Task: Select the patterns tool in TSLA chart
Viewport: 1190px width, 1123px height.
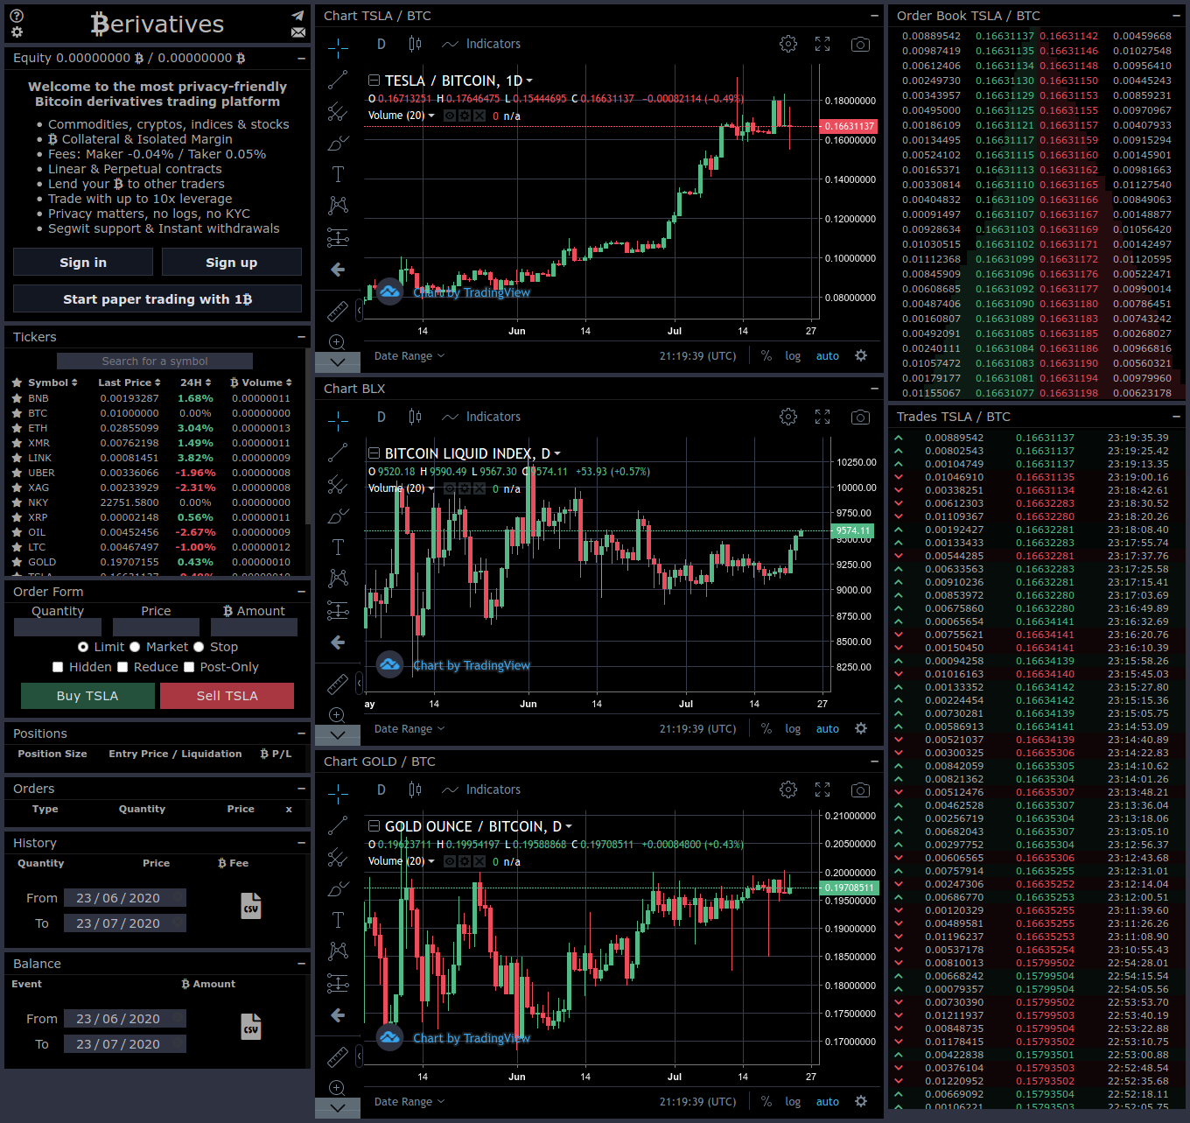Action: (x=338, y=206)
